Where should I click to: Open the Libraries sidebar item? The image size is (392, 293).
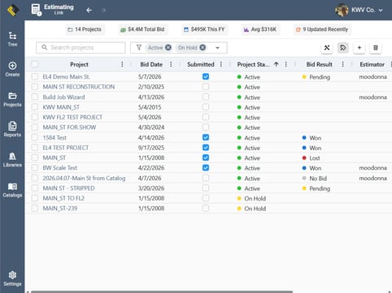pos(12,160)
